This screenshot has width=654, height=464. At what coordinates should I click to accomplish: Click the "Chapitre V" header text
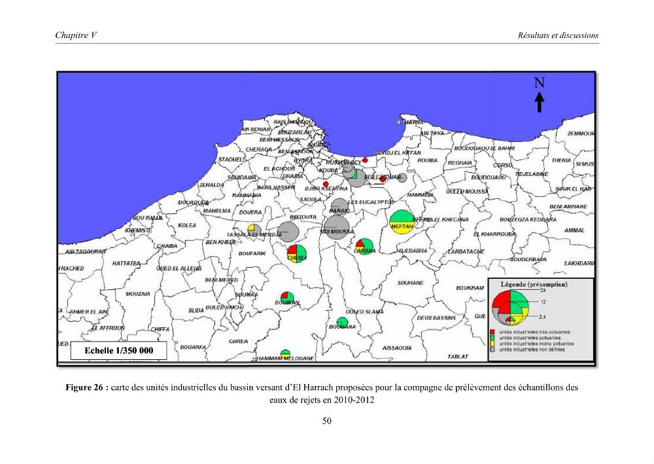pyautogui.click(x=76, y=35)
